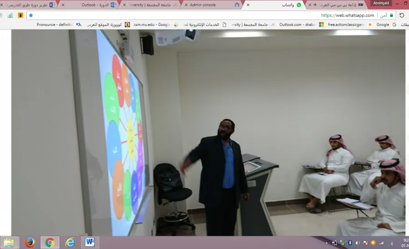Open Microsoft Word from taskbar
Viewport: 409px width, 249px height.
coord(90,243)
